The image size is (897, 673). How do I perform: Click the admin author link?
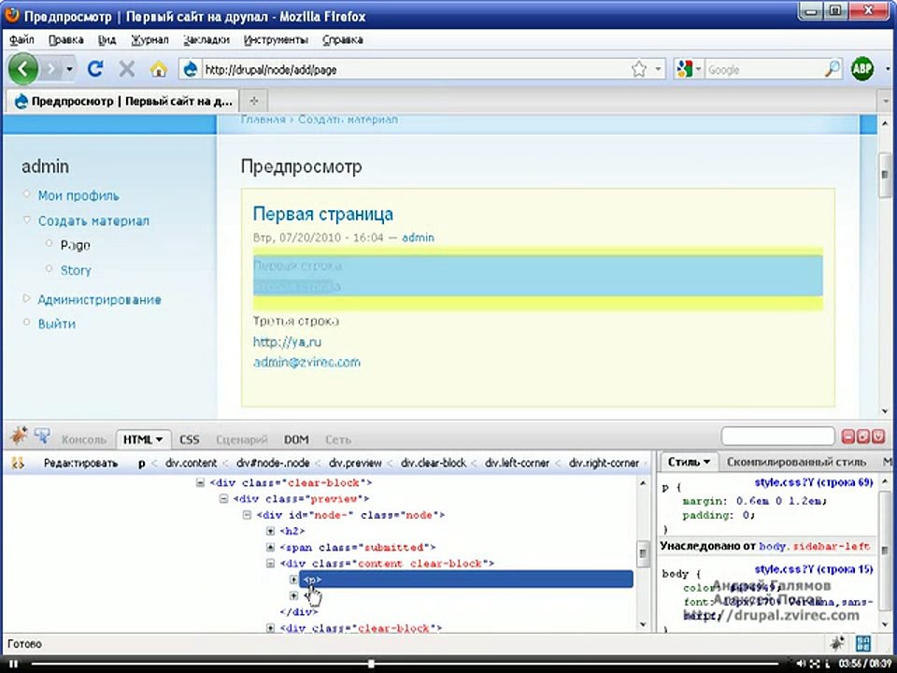418,236
